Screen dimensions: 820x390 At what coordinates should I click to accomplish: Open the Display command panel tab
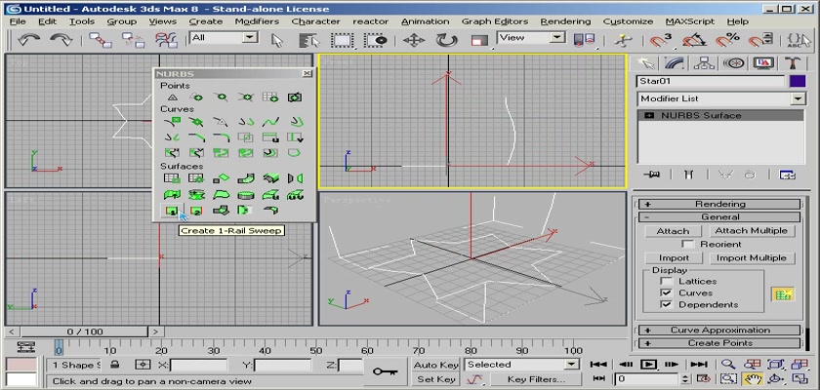tap(763, 63)
